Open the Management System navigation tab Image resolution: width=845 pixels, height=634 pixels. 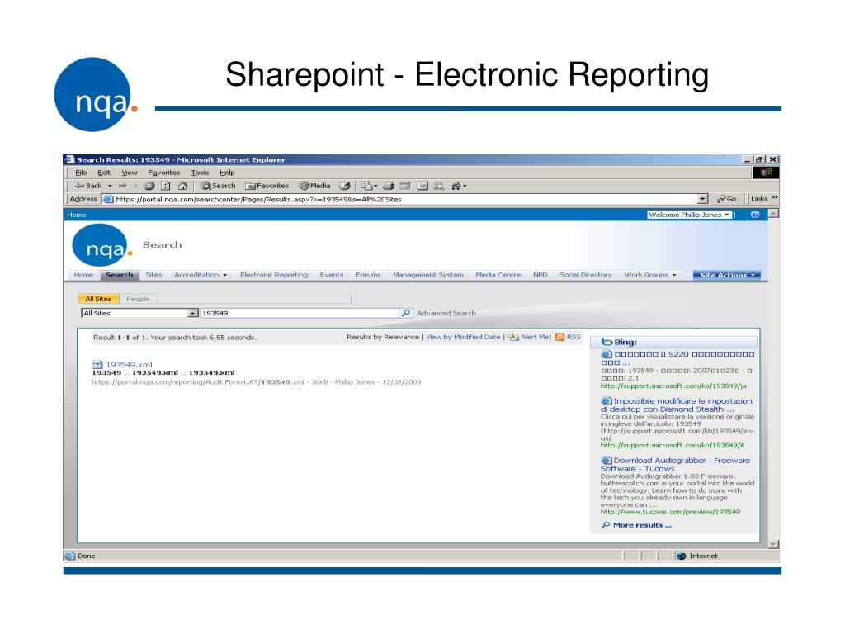click(428, 275)
